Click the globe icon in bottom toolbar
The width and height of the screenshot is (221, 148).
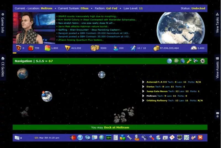pyautogui.click(x=102, y=138)
